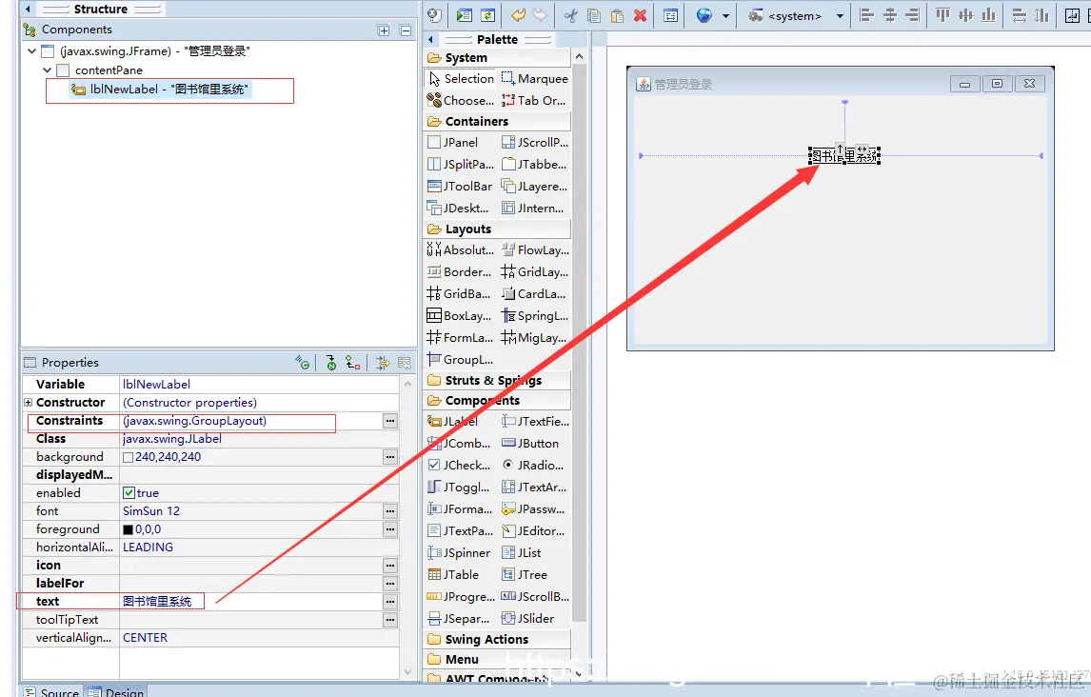Click the Cut scissors icon
The width and height of the screenshot is (1091, 697).
[570, 15]
